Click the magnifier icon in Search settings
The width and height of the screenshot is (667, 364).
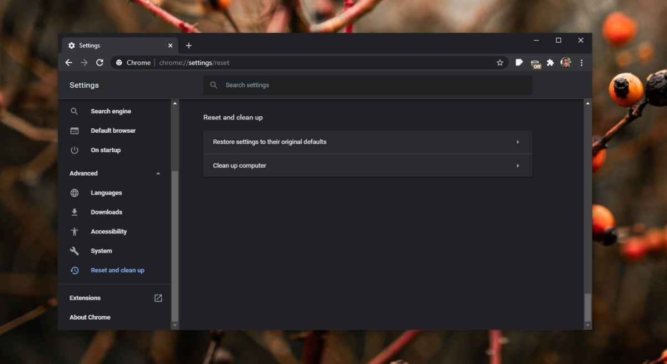(213, 85)
